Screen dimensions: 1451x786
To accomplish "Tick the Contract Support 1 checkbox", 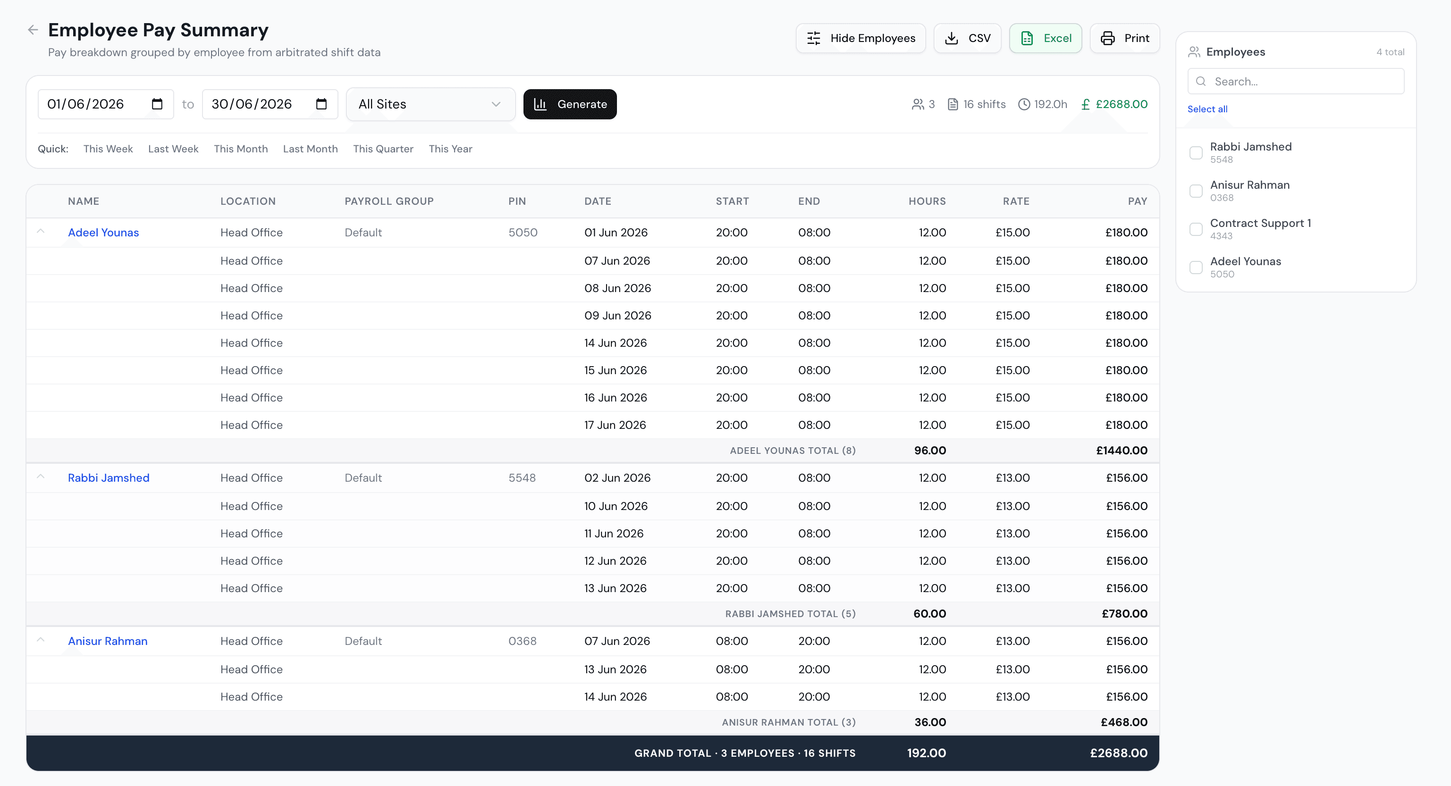I will pos(1196,229).
